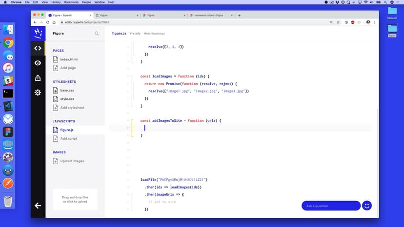Viewport: 404px width, 227px height.
Task: Click the smiley face chat button
Action: tap(367, 206)
